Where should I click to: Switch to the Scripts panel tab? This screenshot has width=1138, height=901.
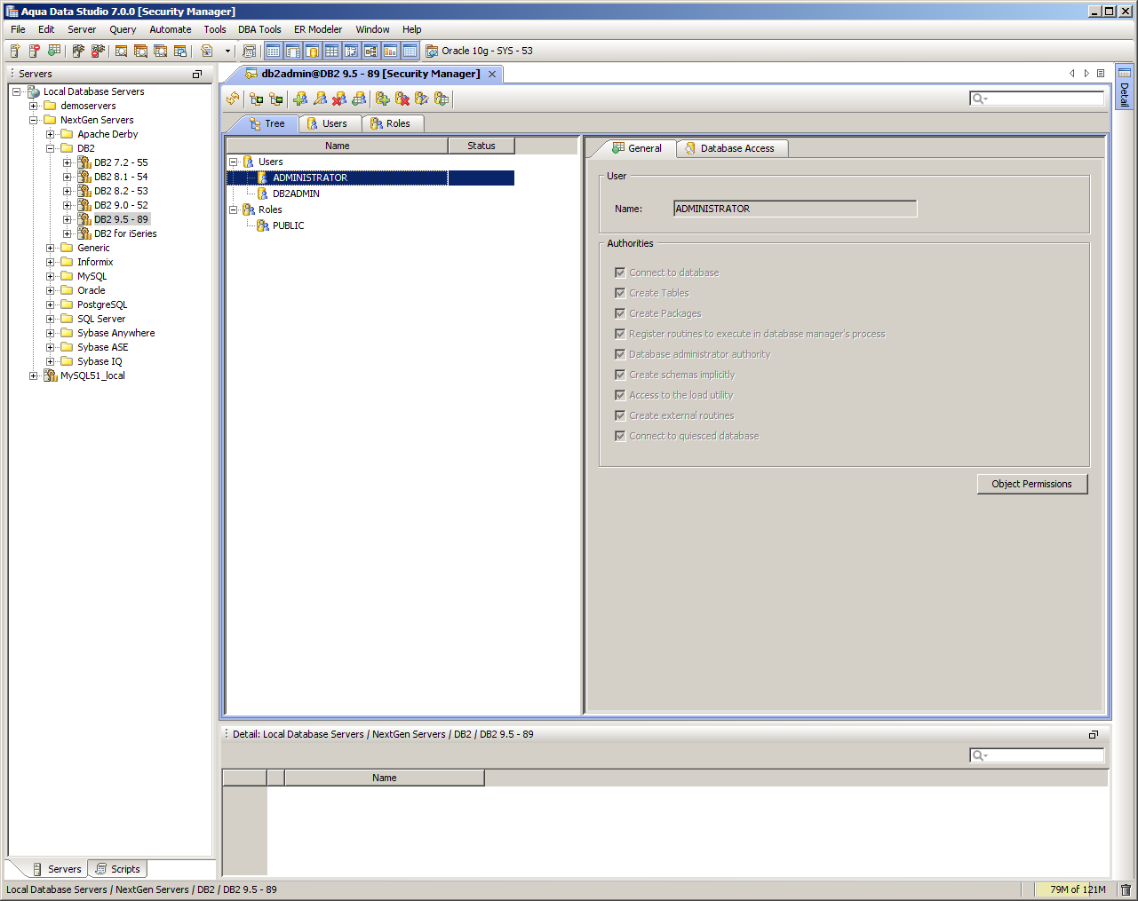click(x=117, y=869)
